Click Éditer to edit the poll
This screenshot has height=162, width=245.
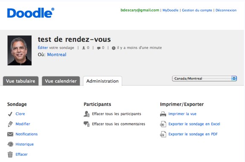coord(43,47)
